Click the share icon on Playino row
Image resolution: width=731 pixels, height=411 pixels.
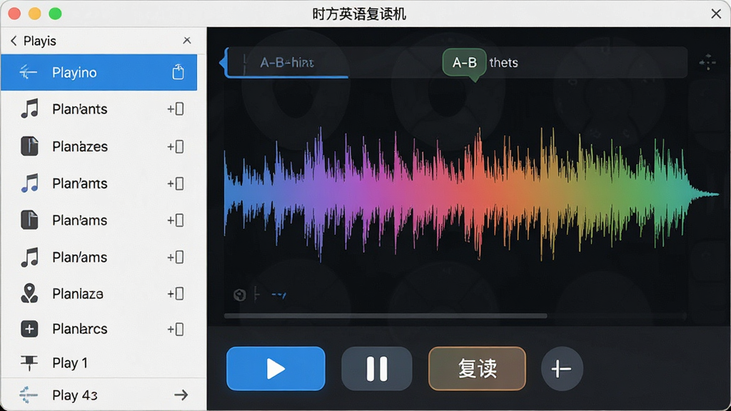[x=178, y=72]
